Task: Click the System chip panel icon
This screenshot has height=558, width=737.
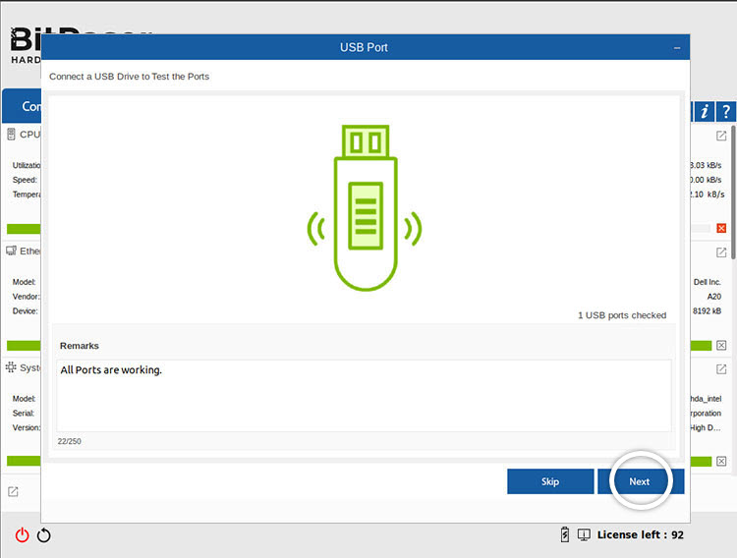Action: coord(12,367)
